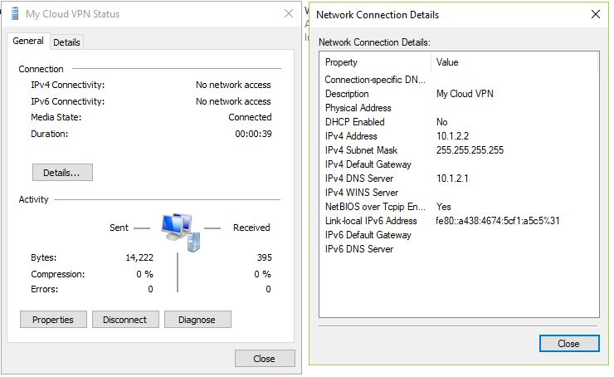Select the IPv4 Address row
614x377 pixels.
[x=459, y=136]
